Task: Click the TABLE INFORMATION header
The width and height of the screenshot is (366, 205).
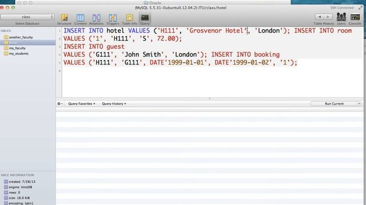Action: 17,175
